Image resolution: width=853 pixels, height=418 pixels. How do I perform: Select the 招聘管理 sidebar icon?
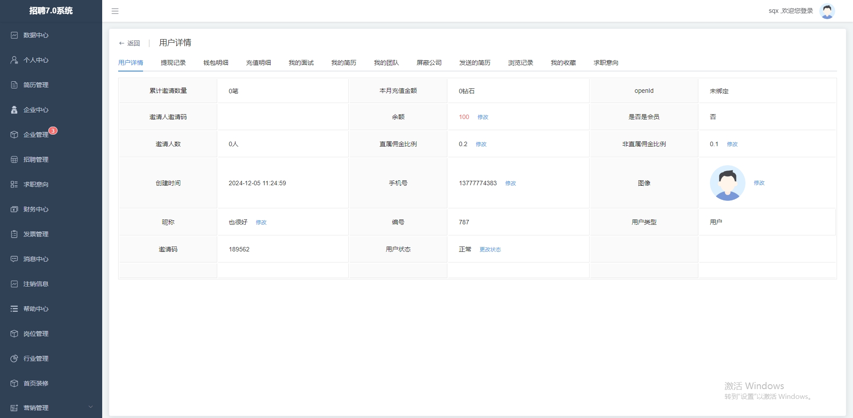pos(15,159)
